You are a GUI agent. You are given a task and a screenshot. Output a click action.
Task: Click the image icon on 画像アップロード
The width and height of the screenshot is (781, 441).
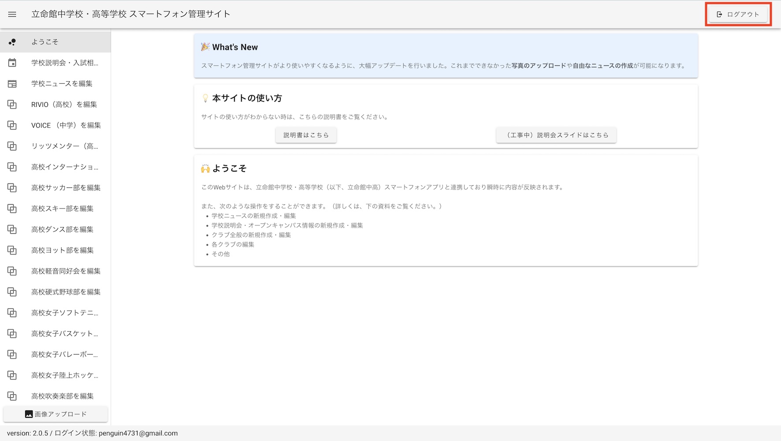coord(28,414)
